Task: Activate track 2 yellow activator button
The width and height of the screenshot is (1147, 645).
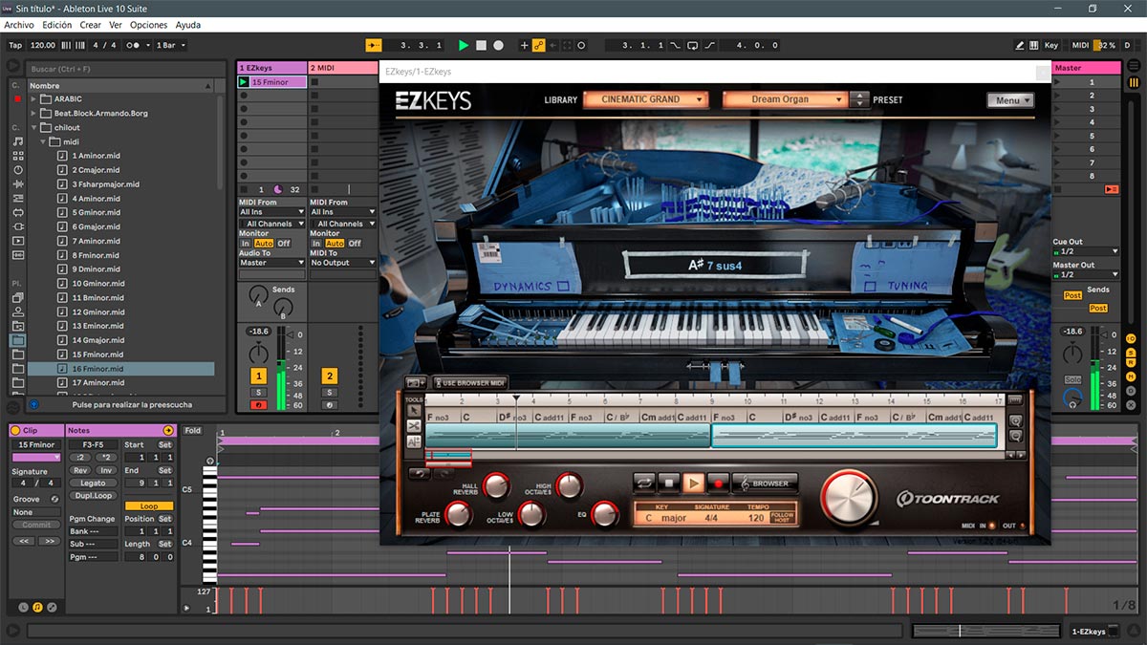Action: pyautogui.click(x=329, y=376)
